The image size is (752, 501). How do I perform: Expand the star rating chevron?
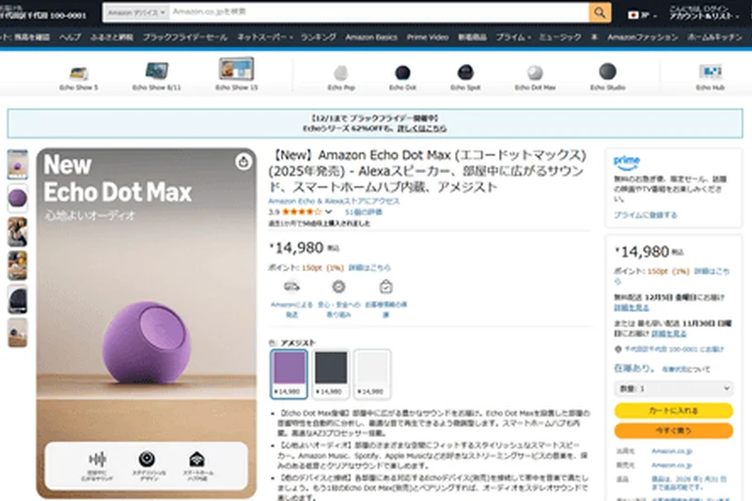[328, 211]
